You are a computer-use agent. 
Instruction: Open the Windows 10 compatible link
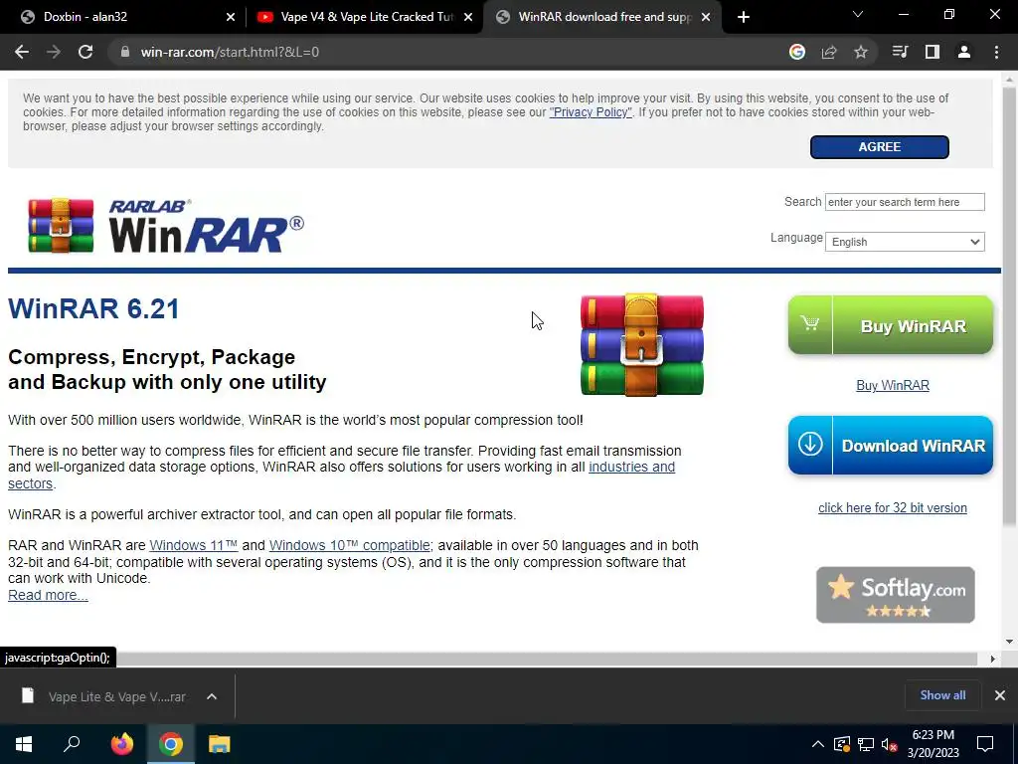click(x=349, y=546)
